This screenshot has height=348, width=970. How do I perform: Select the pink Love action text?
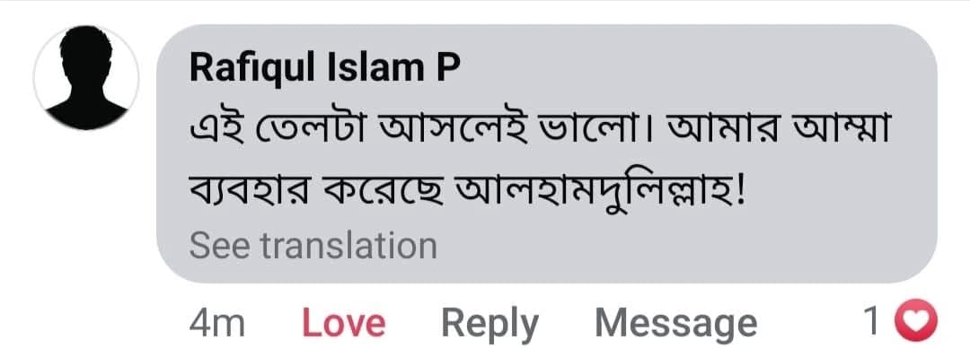click(343, 323)
